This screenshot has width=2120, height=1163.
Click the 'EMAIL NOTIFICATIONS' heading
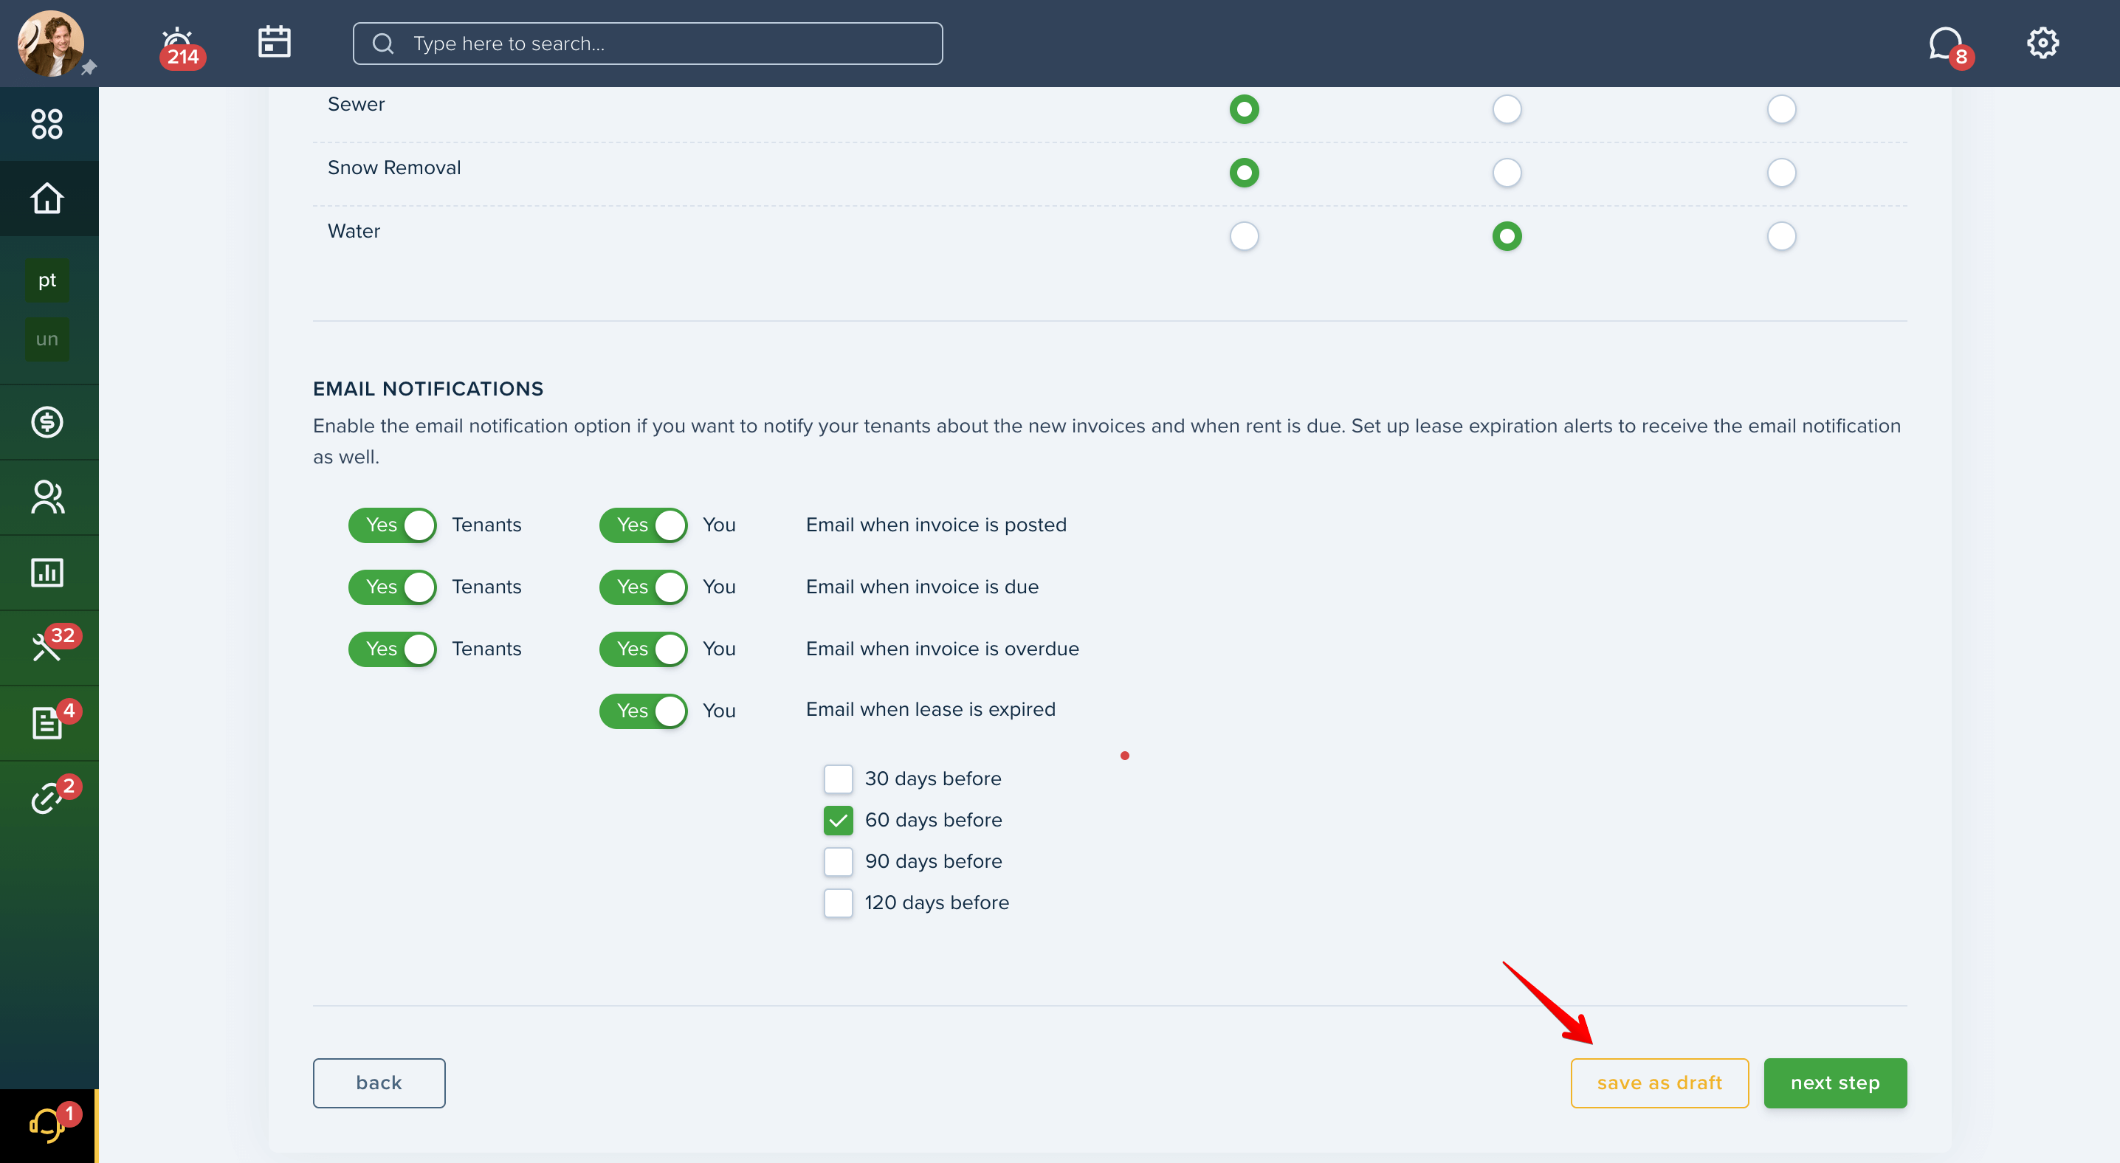click(x=428, y=389)
